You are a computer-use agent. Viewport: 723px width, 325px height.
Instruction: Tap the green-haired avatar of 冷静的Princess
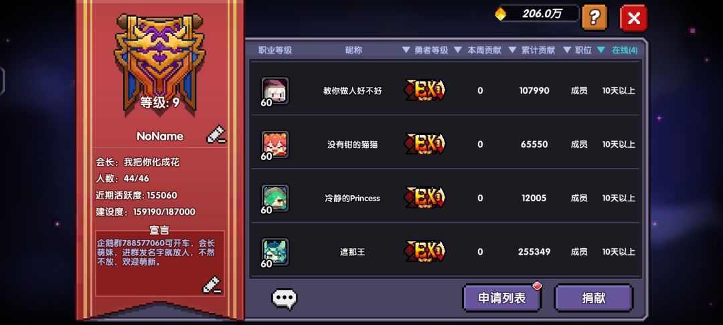(275, 199)
